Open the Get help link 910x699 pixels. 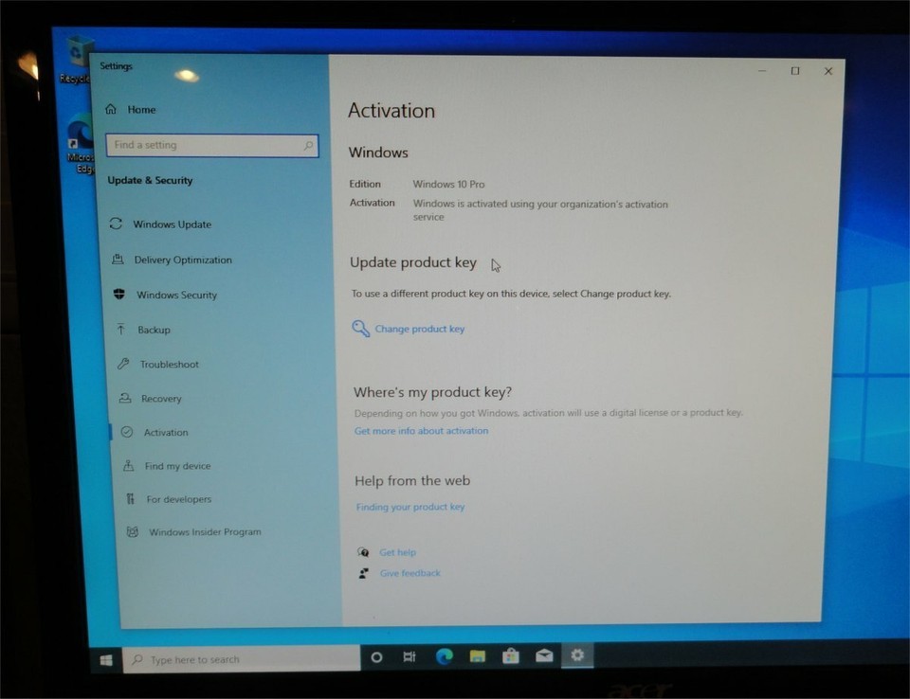coord(397,552)
